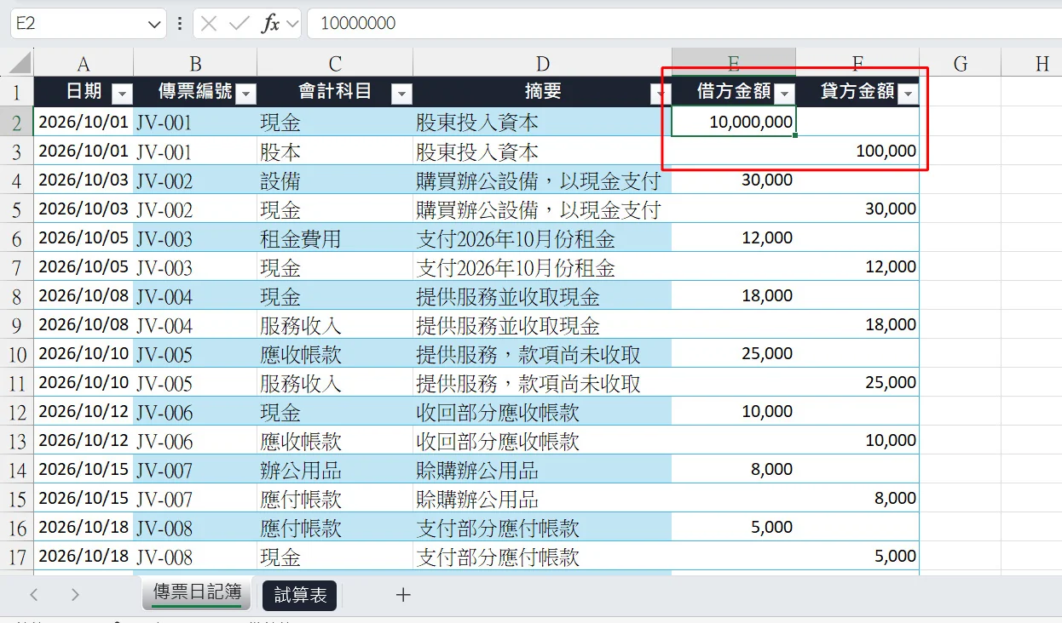Click previous sheet navigation arrow
The height and width of the screenshot is (623, 1062).
tap(34, 595)
